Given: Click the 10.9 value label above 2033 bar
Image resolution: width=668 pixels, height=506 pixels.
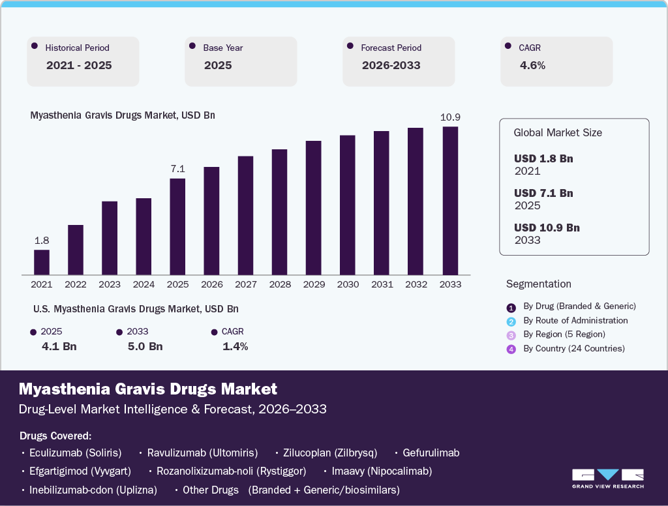Looking at the screenshot, I should [x=450, y=117].
